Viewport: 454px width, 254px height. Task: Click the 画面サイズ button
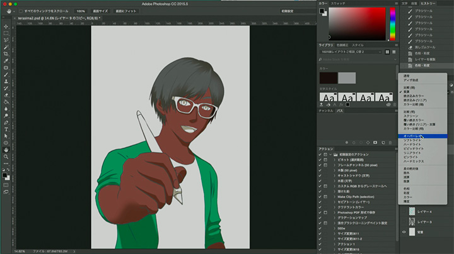click(x=100, y=11)
